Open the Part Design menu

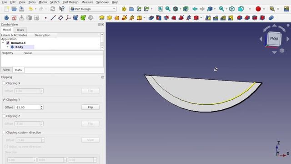pyautogui.click(x=70, y=2)
